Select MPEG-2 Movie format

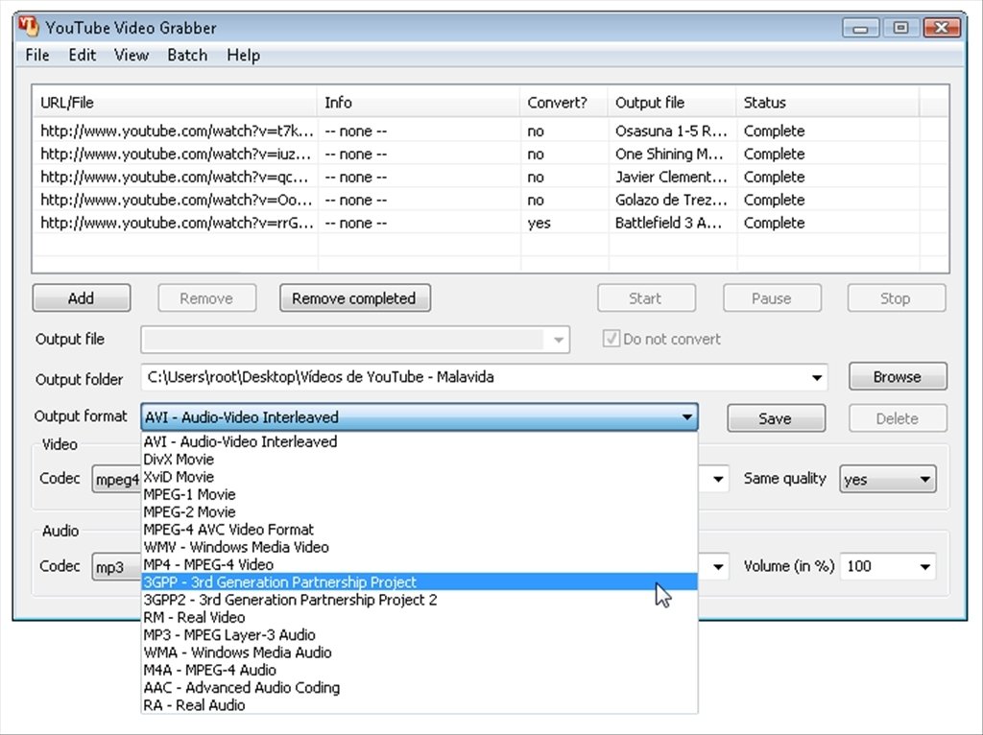[420, 512]
